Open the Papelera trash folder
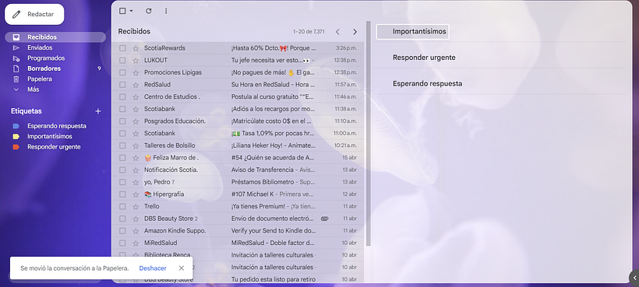The height and width of the screenshot is (287, 639). 39,79
